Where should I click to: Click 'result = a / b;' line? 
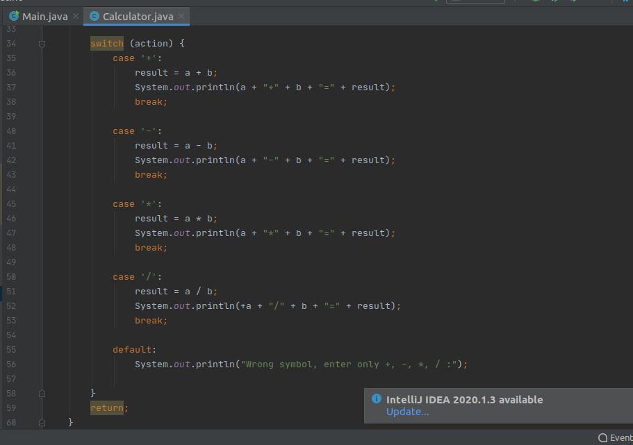tap(176, 292)
